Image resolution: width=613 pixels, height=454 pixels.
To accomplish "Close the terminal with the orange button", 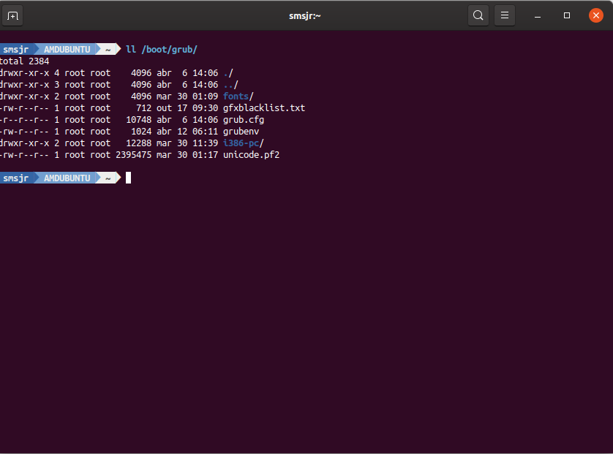I will (595, 15).
